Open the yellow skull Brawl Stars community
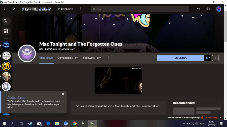The image size is (227, 127). [x=6, y=66]
